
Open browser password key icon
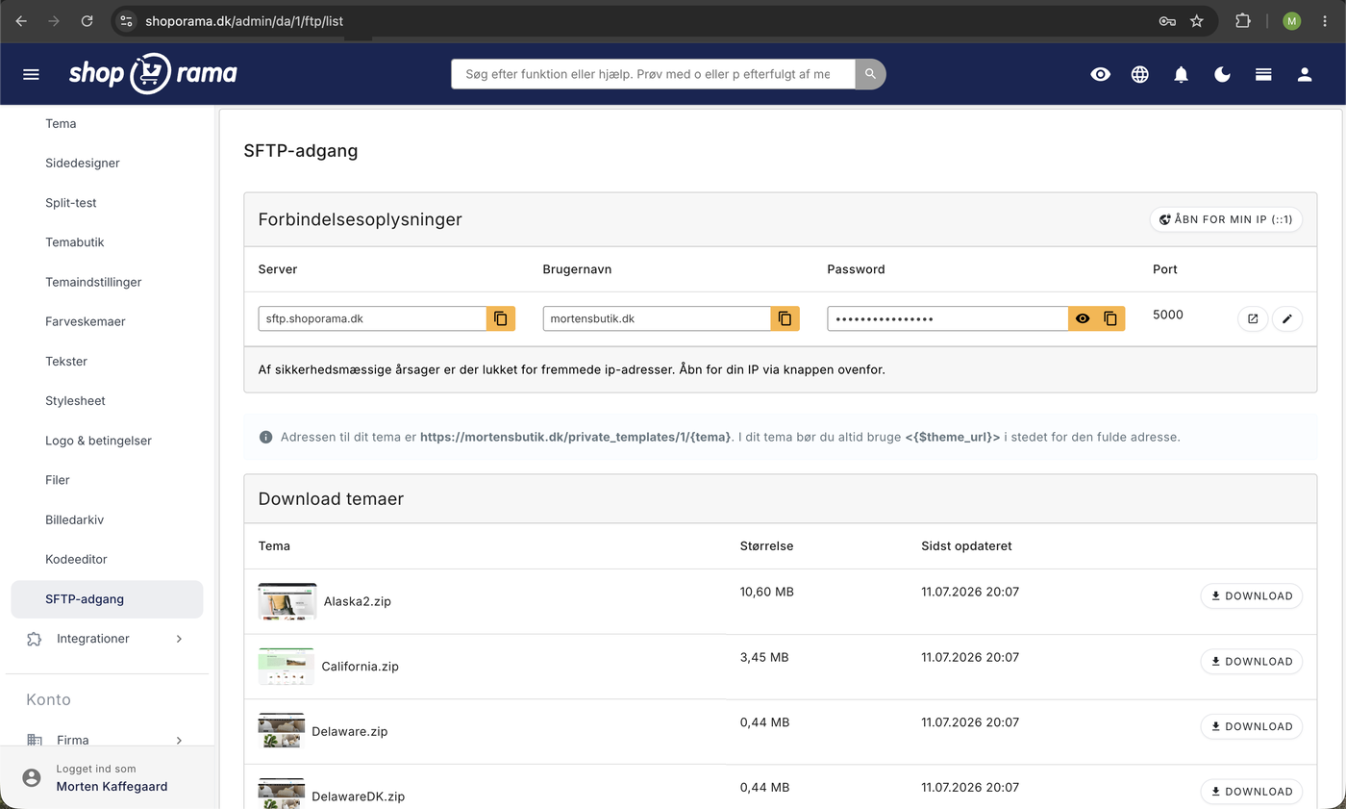pos(1167,20)
